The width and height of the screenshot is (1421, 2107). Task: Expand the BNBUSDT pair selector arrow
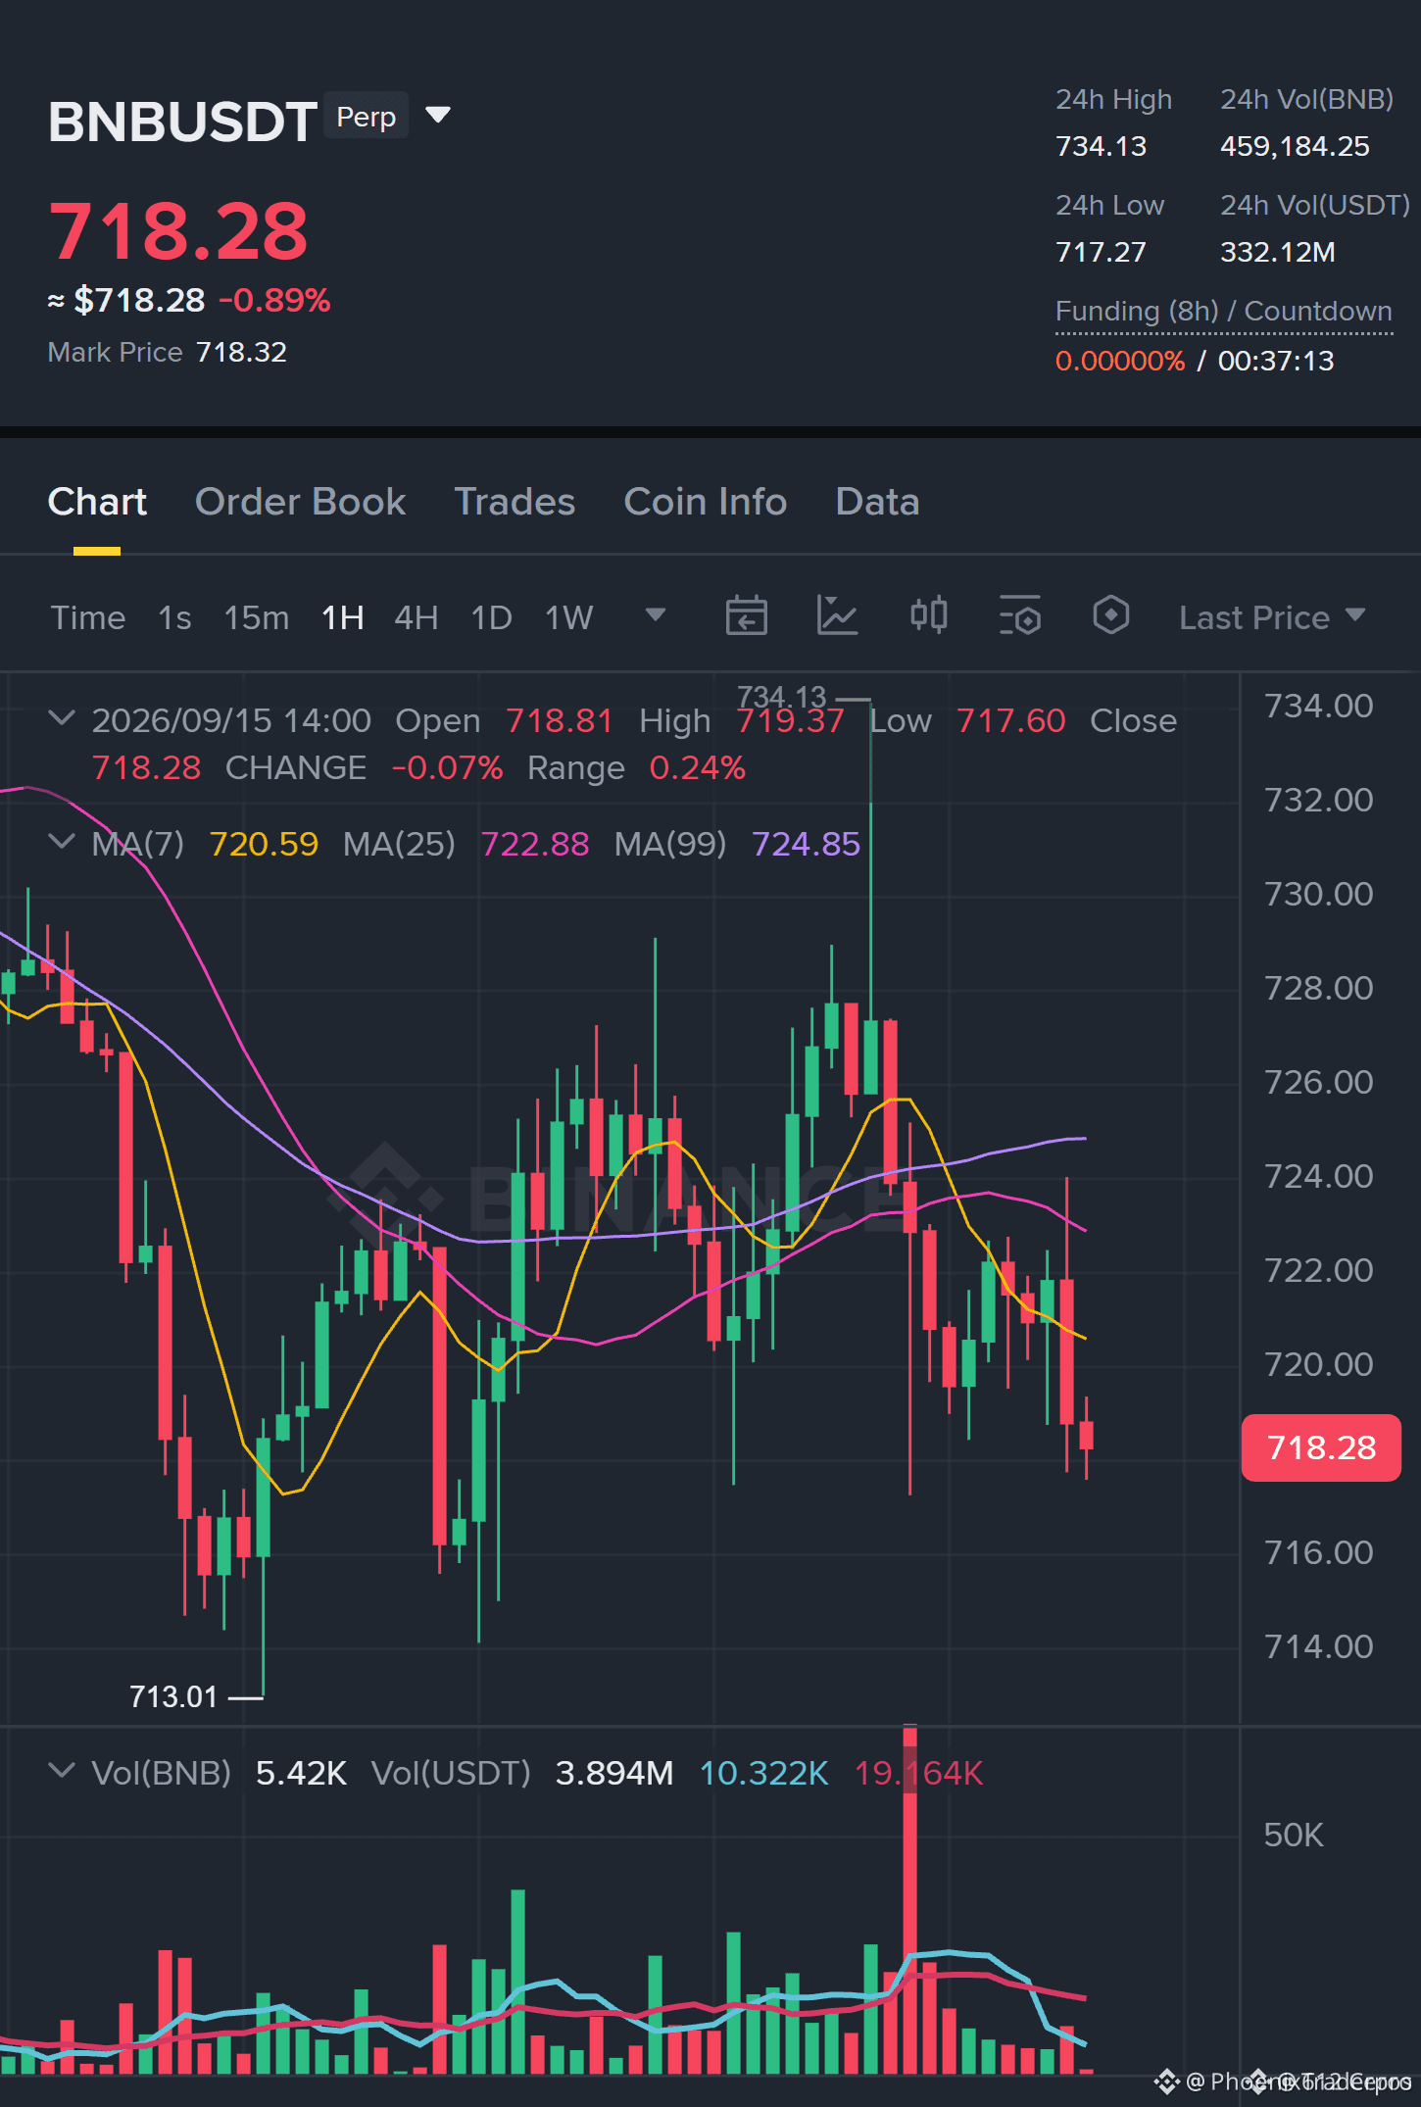tap(438, 116)
